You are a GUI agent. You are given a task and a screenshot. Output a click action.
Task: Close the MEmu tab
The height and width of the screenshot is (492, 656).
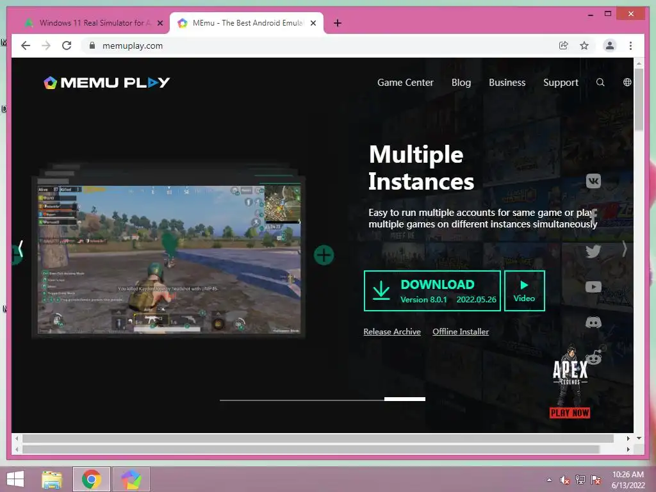[x=313, y=23]
